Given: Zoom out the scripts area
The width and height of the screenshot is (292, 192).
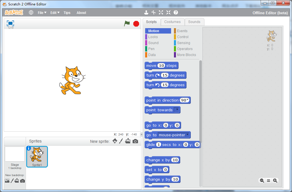Looking at the screenshot, I should 262,181.
